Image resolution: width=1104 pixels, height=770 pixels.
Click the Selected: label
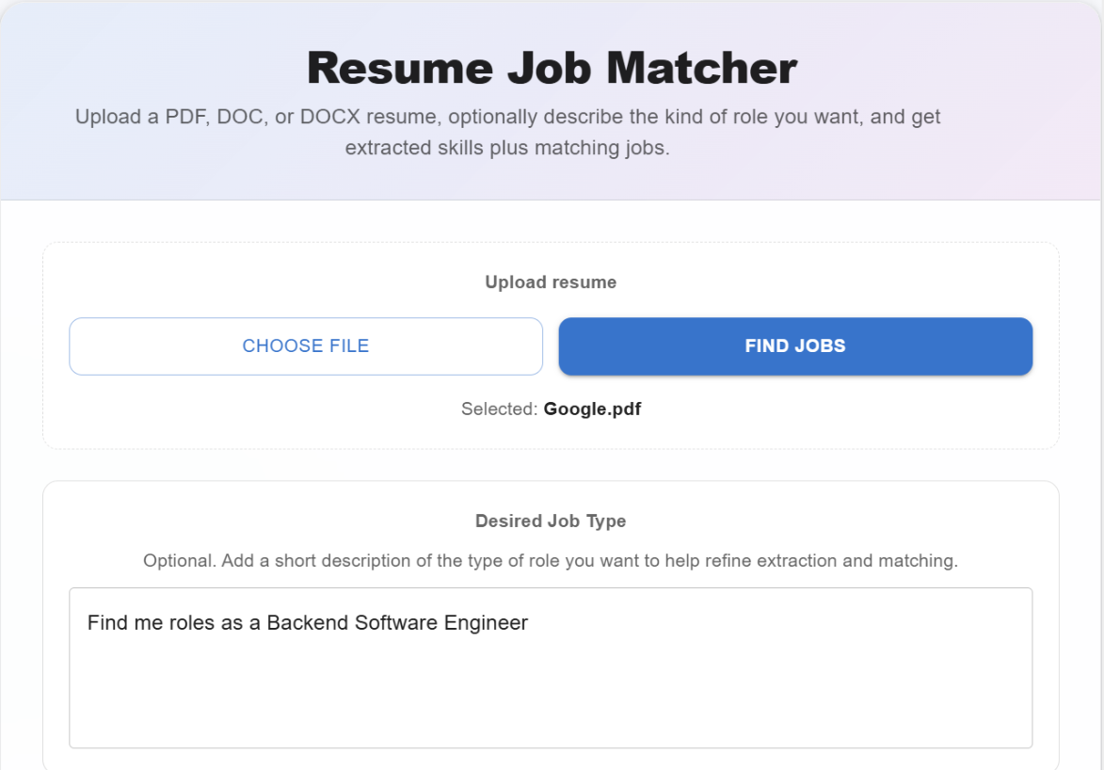click(499, 409)
